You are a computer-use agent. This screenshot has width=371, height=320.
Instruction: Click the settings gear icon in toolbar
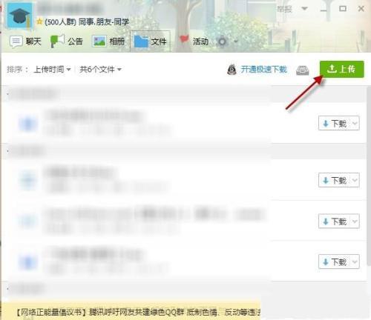(222, 41)
